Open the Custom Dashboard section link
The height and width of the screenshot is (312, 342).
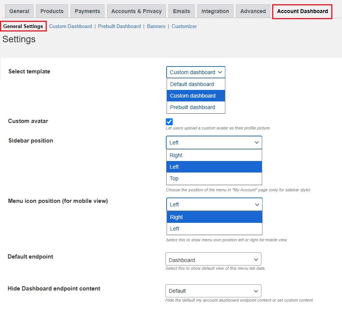point(71,27)
